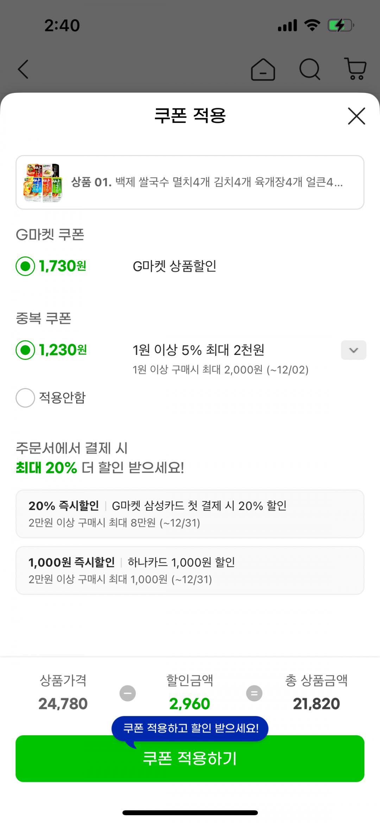Tap the battery status icon

(x=340, y=25)
